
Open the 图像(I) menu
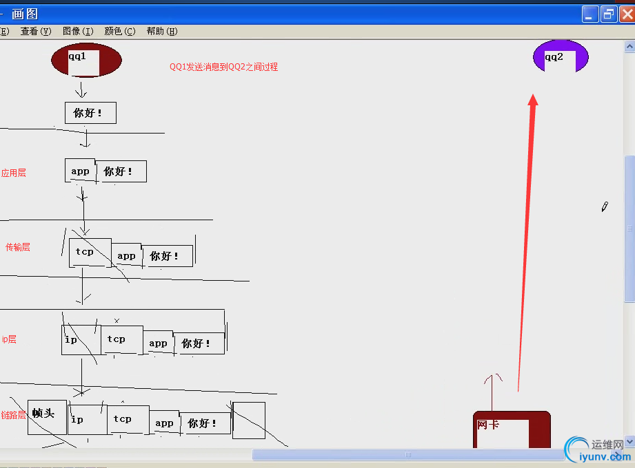point(78,31)
